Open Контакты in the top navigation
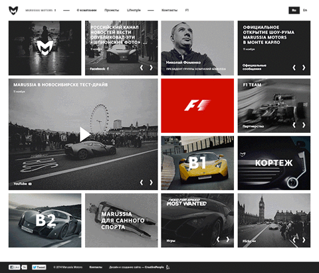This screenshot has height=273, width=319. (169, 10)
